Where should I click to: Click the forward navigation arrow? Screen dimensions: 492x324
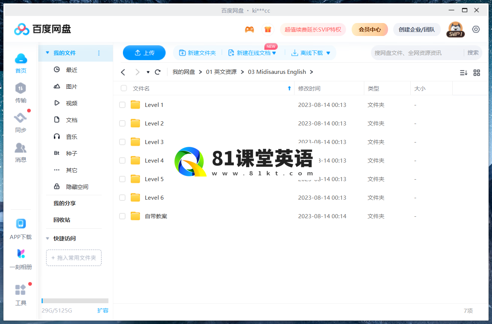(x=137, y=72)
